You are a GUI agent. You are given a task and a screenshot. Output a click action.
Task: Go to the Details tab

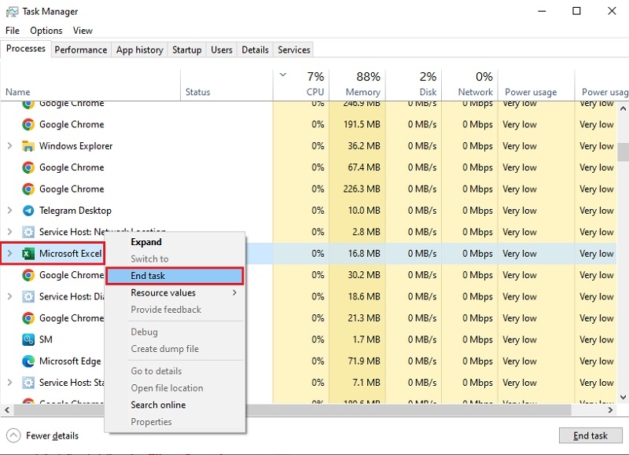(255, 50)
